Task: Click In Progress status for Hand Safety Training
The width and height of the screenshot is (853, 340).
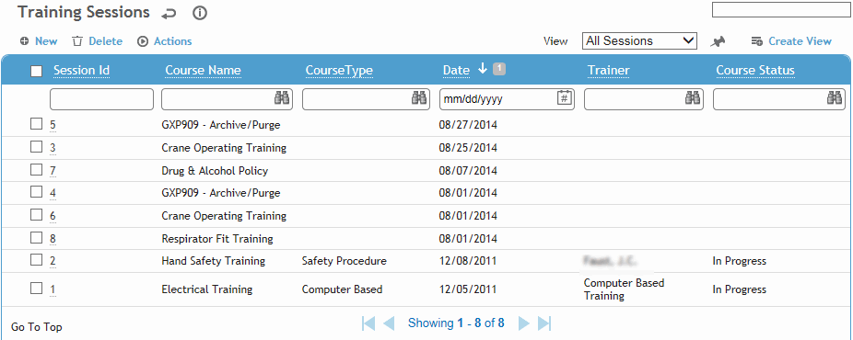Action: click(740, 261)
